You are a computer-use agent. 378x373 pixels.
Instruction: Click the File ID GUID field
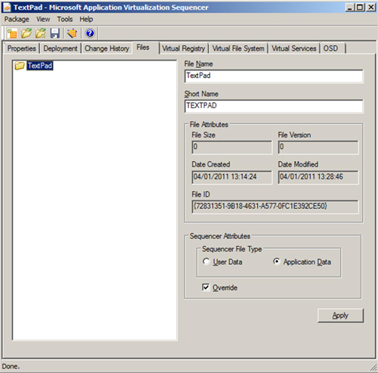275,207
